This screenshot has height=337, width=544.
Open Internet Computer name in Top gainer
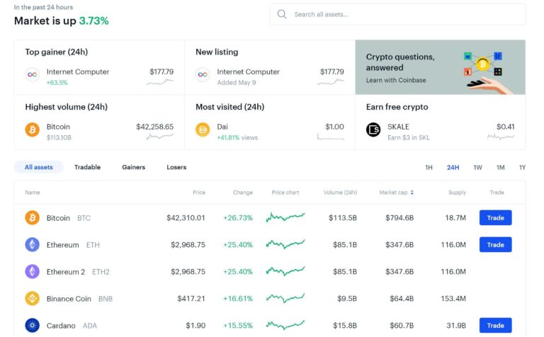point(78,72)
